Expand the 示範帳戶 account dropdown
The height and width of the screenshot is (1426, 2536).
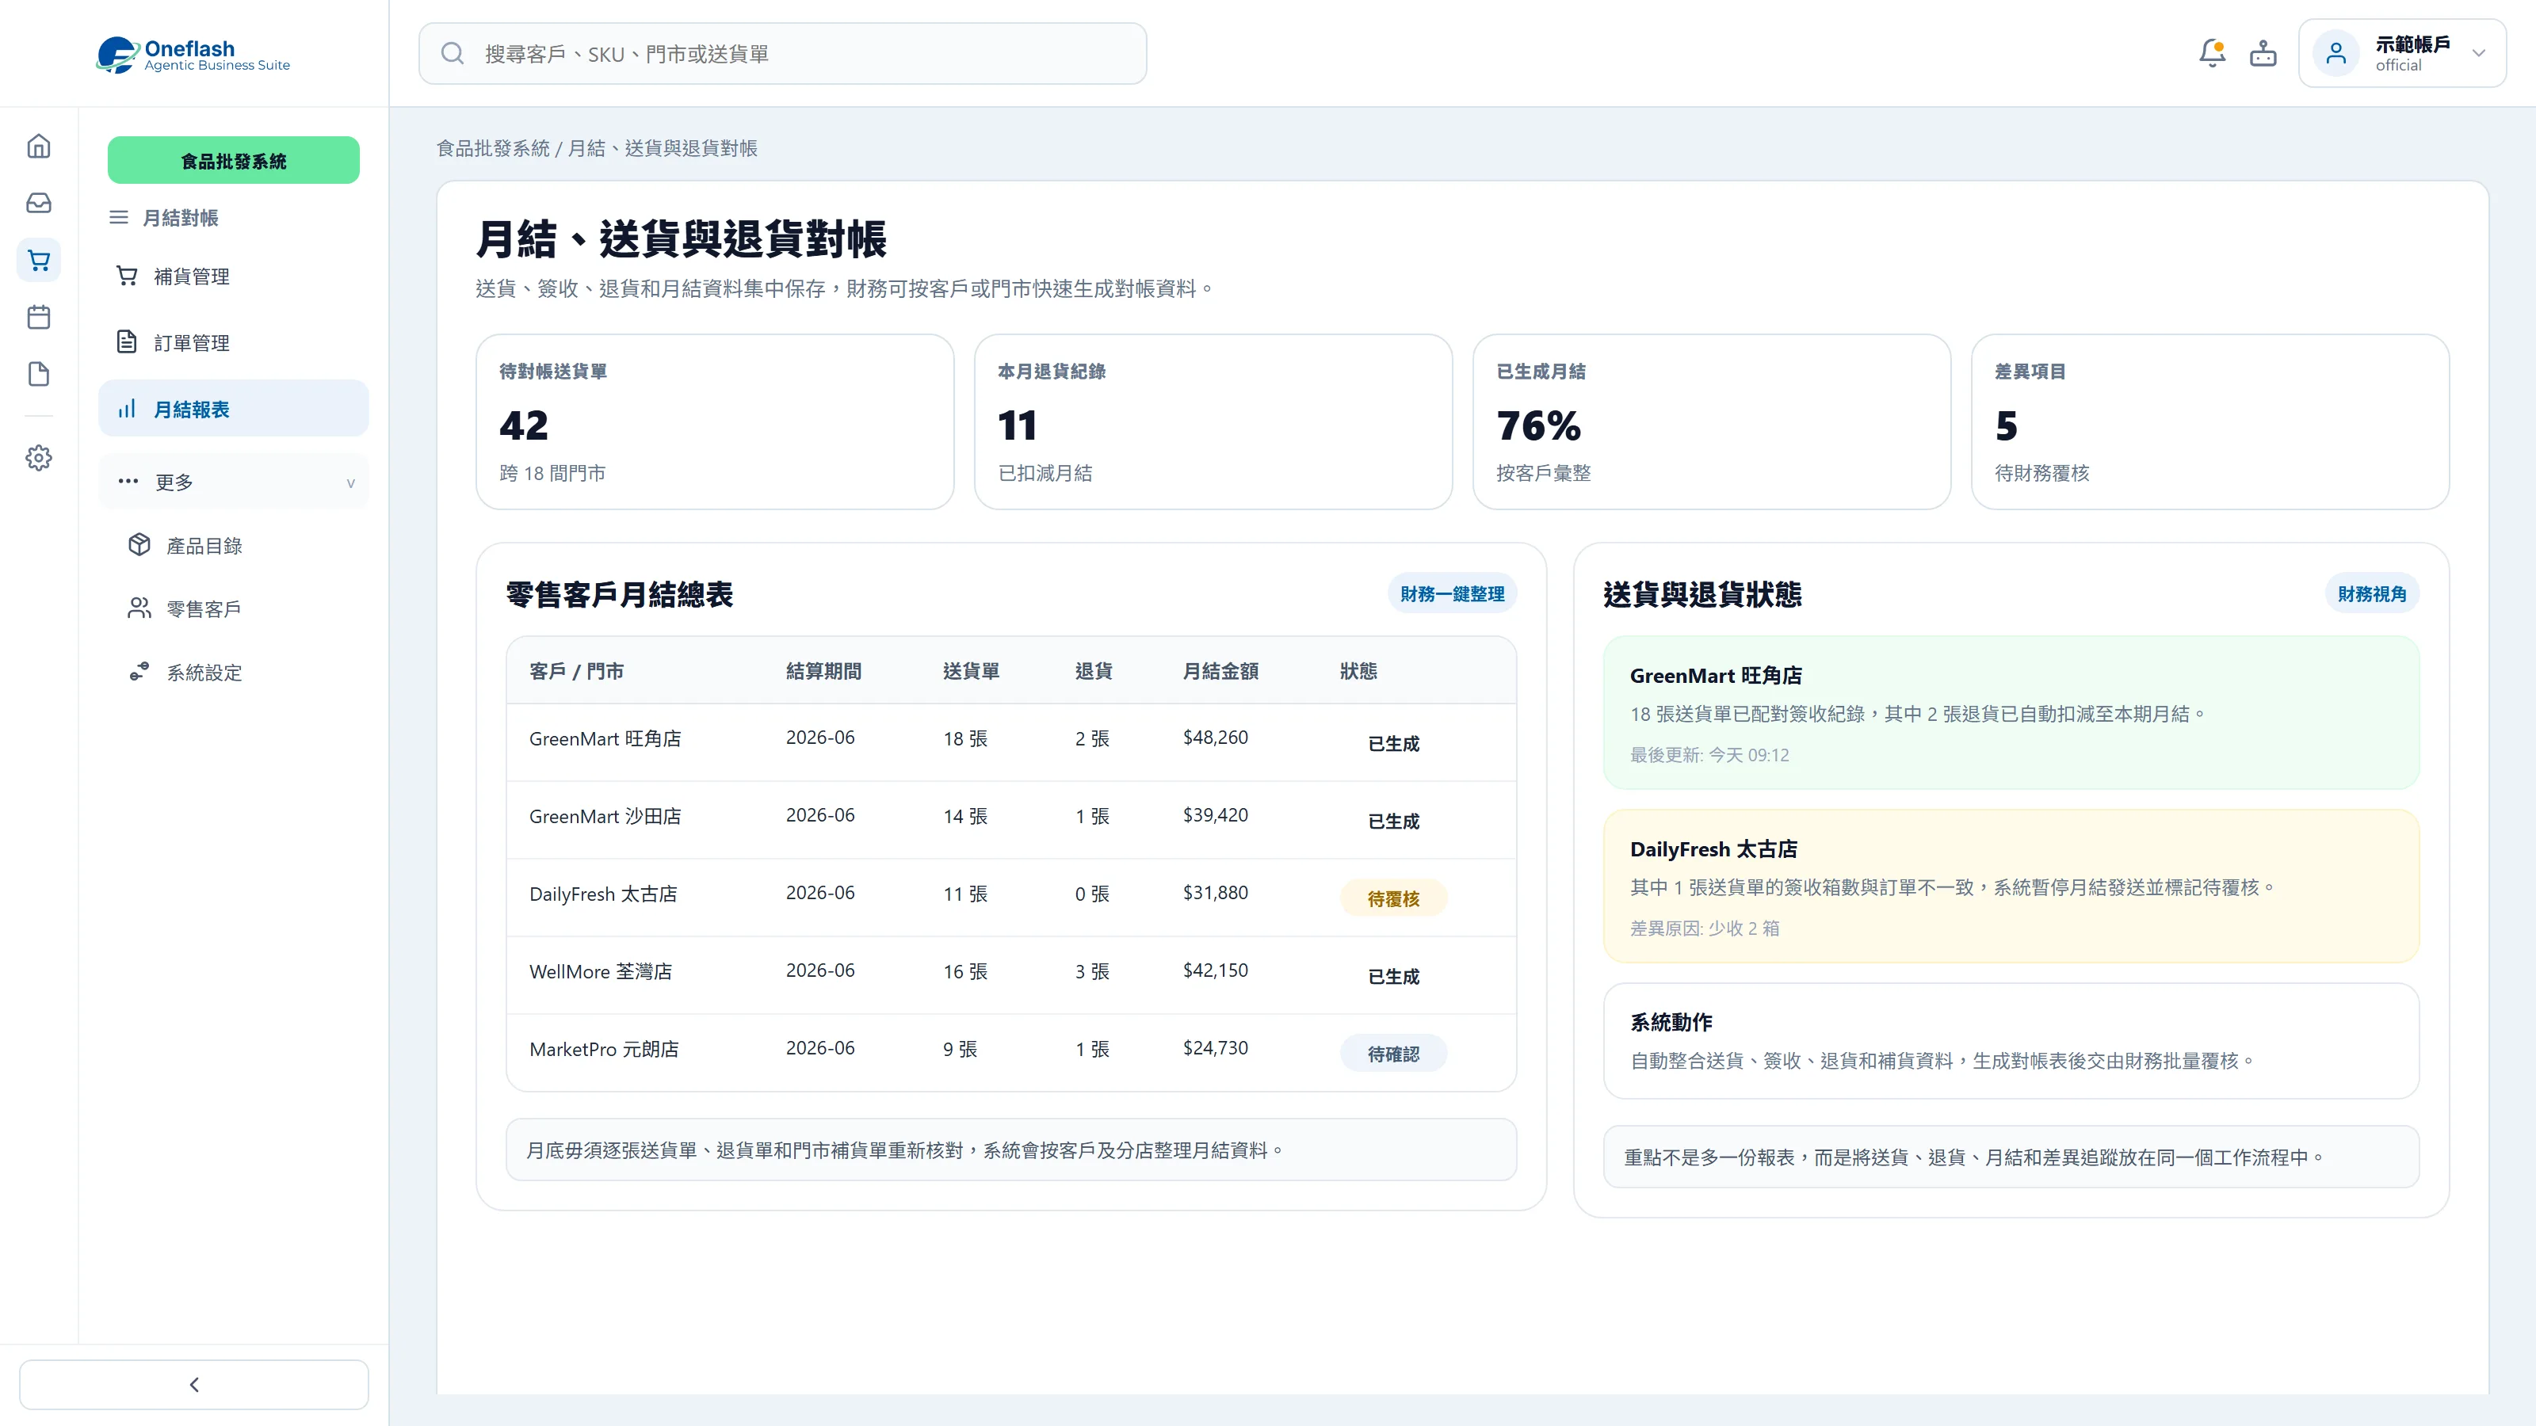[x=2479, y=53]
